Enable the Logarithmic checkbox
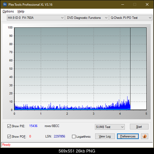Viewport: 154px width, 154px height. pos(74,136)
